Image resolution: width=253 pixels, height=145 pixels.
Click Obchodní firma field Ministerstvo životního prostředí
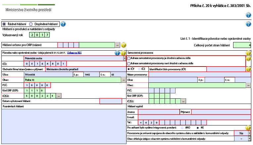coord(86,69)
